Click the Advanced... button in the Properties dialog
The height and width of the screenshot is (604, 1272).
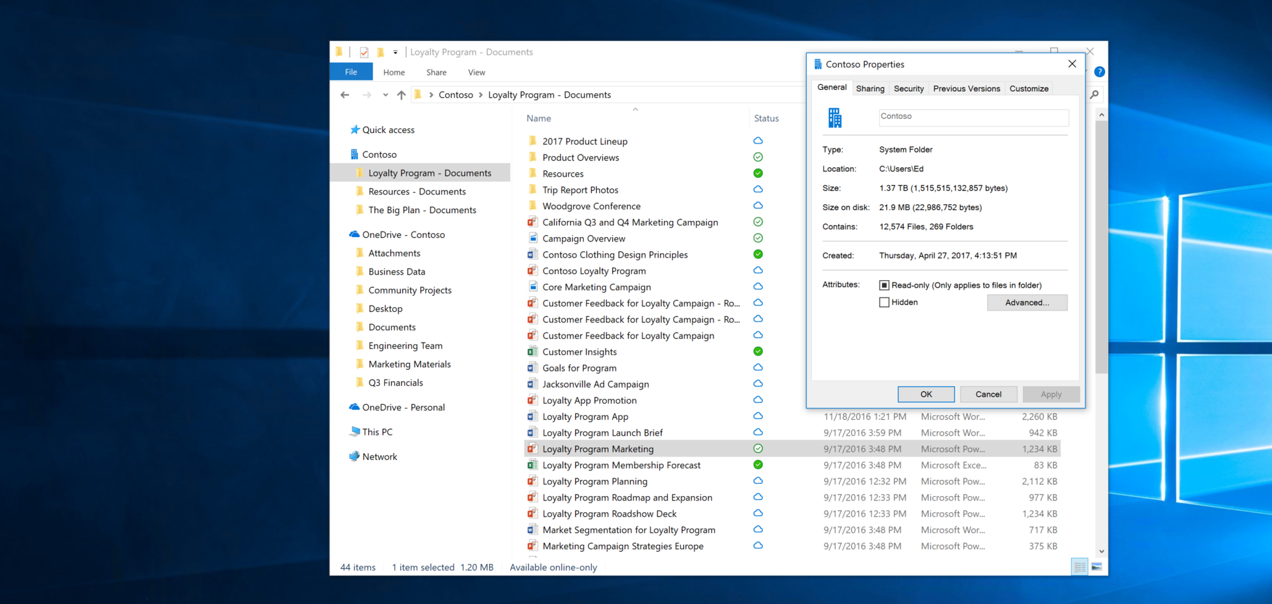(x=1027, y=302)
